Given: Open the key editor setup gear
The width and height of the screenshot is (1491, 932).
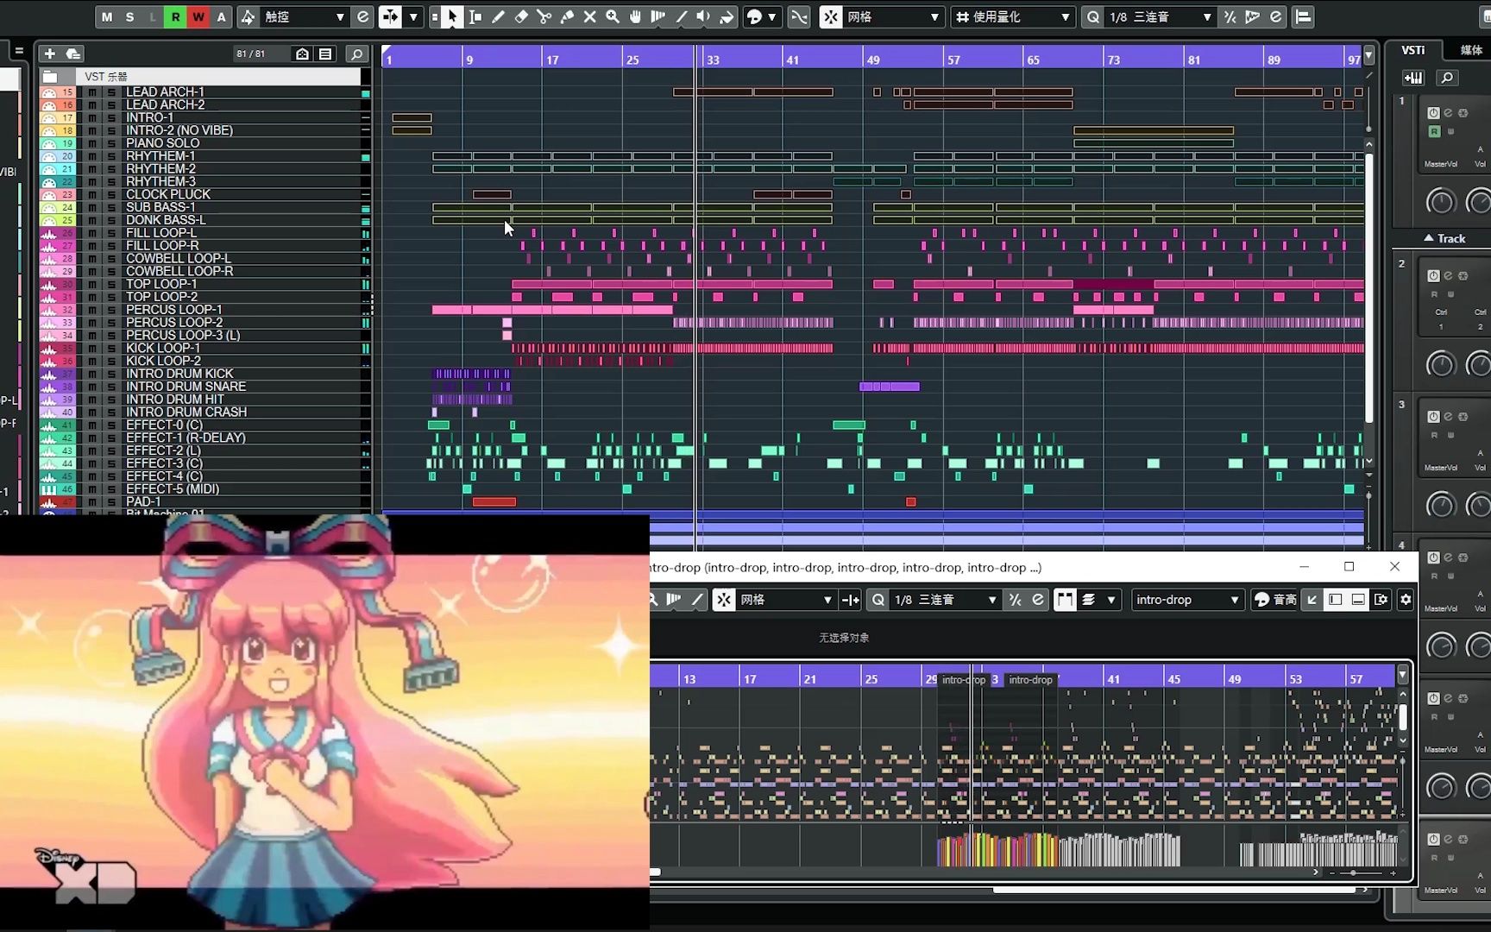Looking at the screenshot, I should (1406, 599).
